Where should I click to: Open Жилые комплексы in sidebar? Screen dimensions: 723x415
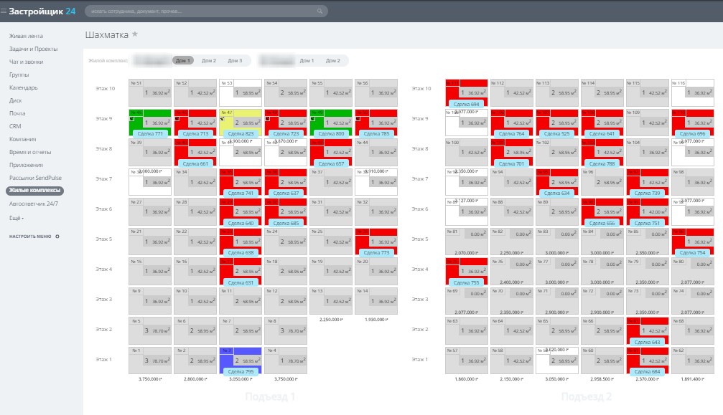tap(35, 191)
